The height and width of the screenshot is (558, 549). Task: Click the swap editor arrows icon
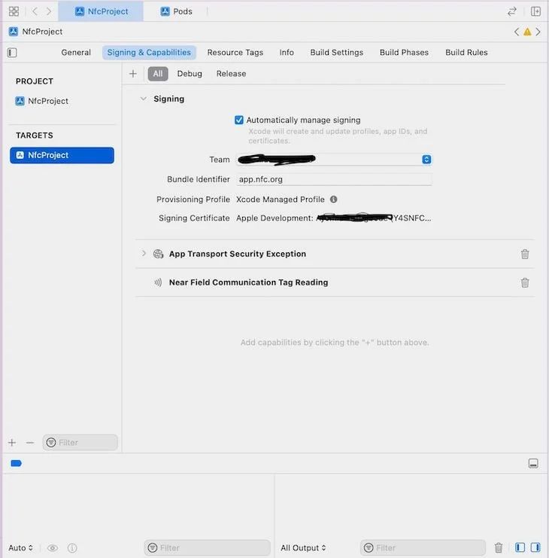(511, 12)
